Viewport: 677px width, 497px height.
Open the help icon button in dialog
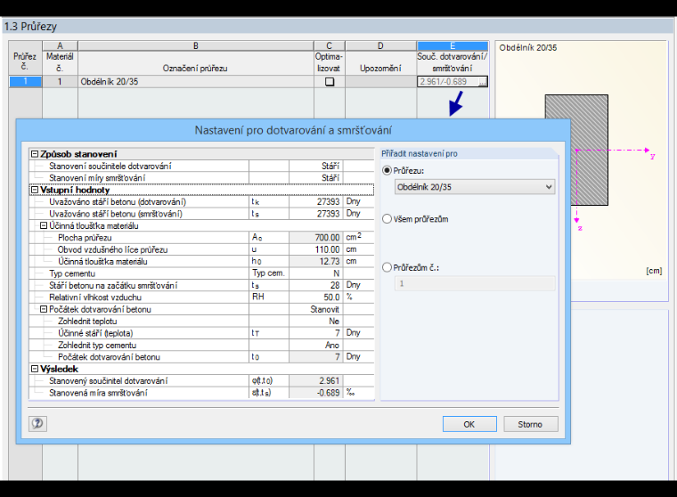tap(37, 424)
